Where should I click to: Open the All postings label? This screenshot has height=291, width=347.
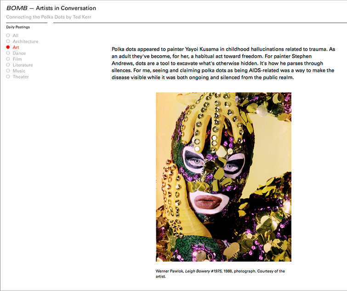(x=16, y=35)
